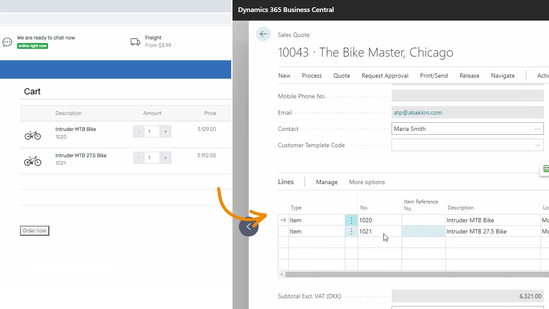Image resolution: width=549 pixels, height=309 pixels.
Task: Select the Type cell for line 1021
Action: click(317, 231)
